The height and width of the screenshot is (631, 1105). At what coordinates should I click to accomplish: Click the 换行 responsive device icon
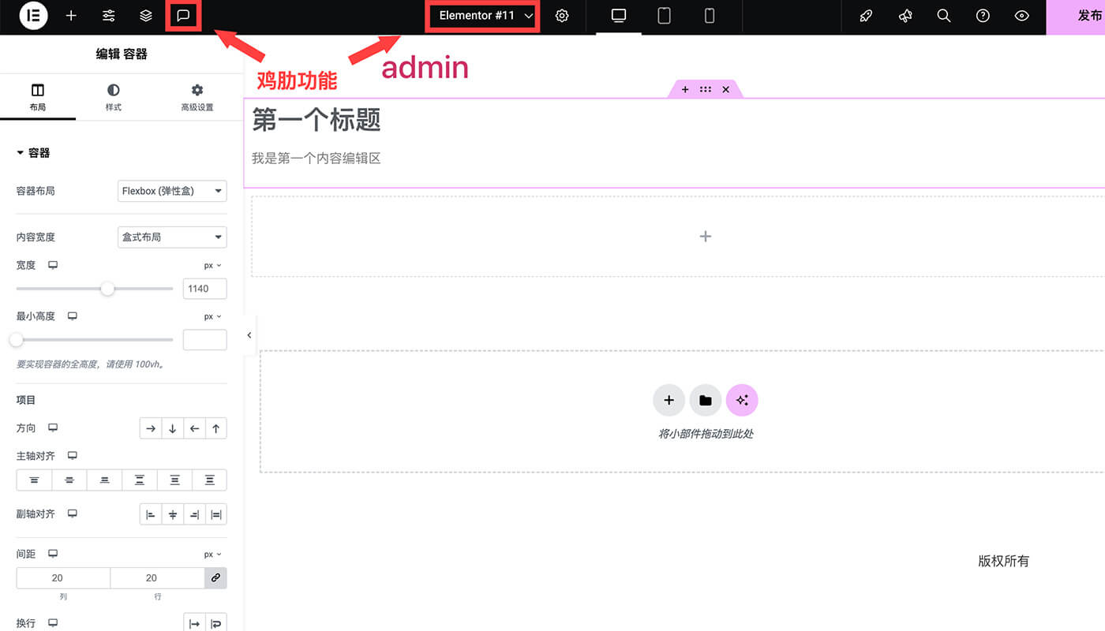(x=53, y=623)
